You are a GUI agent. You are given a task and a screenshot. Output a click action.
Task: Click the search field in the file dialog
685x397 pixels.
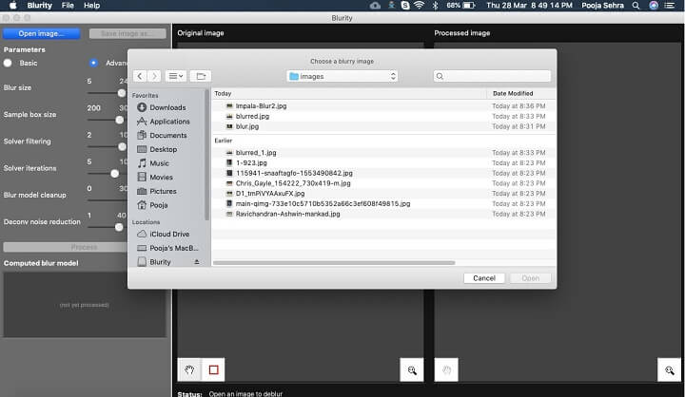[492, 76]
